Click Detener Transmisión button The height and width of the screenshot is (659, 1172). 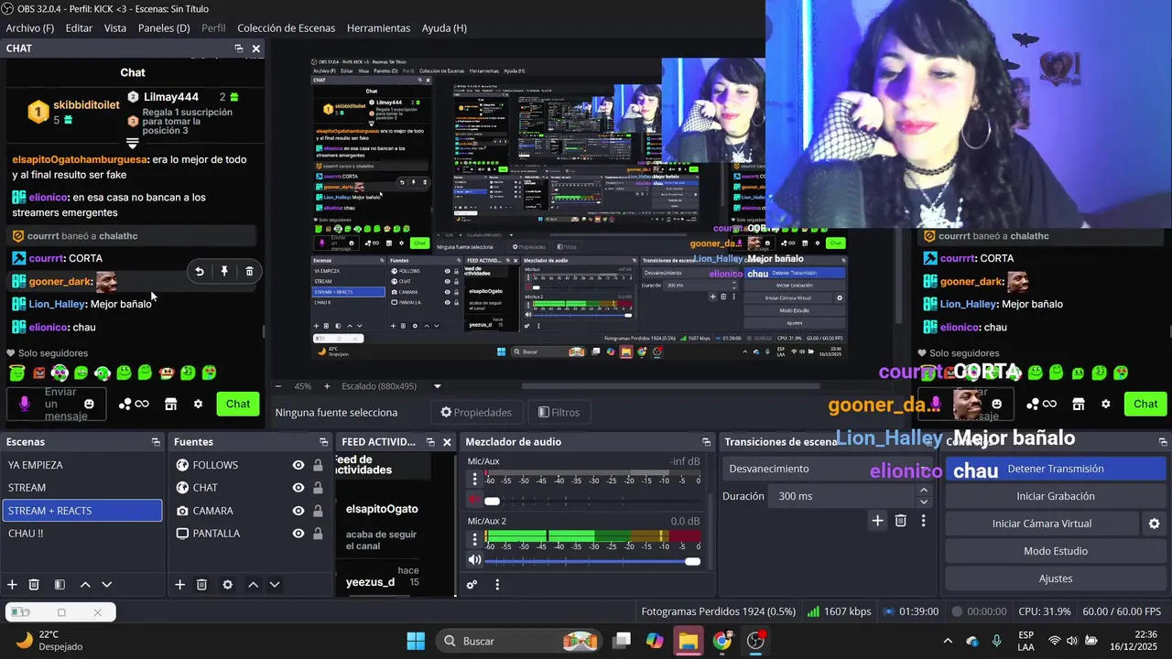pyautogui.click(x=1056, y=469)
